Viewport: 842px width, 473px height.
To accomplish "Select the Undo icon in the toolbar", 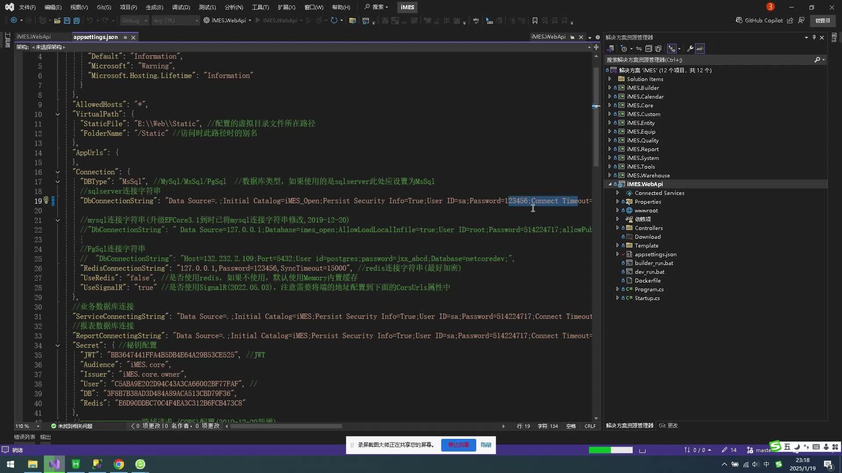I will pos(89,20).
